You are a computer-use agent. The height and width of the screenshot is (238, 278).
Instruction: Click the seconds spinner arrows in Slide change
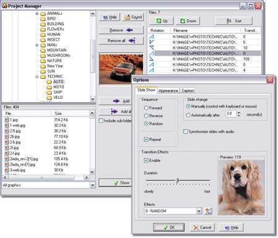(239, 114)
